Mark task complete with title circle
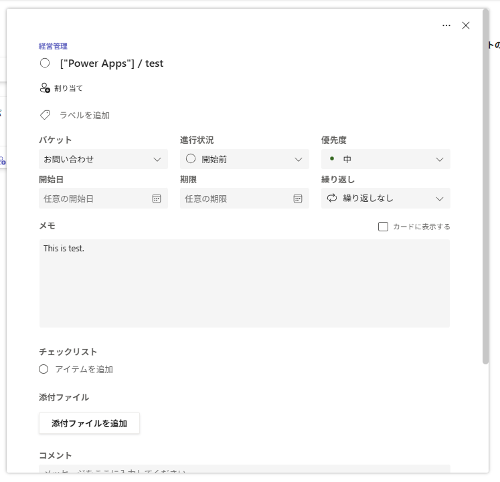Screen dimensions: 500x482 pyautogui.click(x=45, y=63)
